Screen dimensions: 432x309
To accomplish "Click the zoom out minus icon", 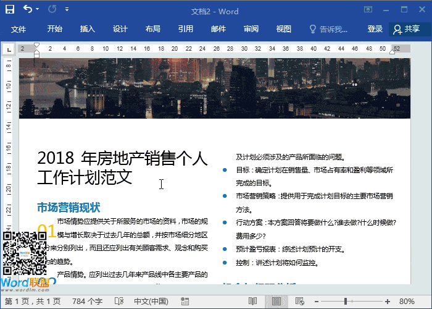I will coord(316,301).
